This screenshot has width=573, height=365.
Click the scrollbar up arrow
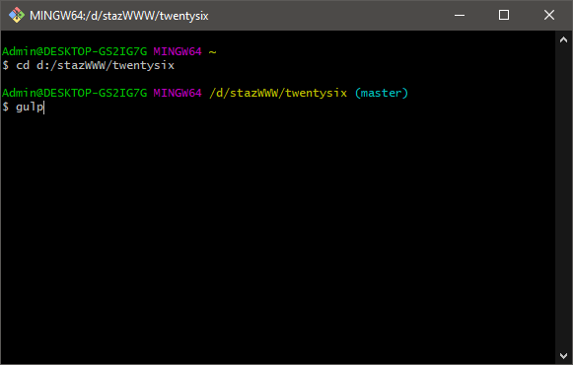click(x=563, y=39)
